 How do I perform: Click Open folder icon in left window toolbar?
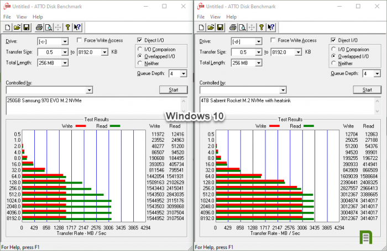[17, 28]
